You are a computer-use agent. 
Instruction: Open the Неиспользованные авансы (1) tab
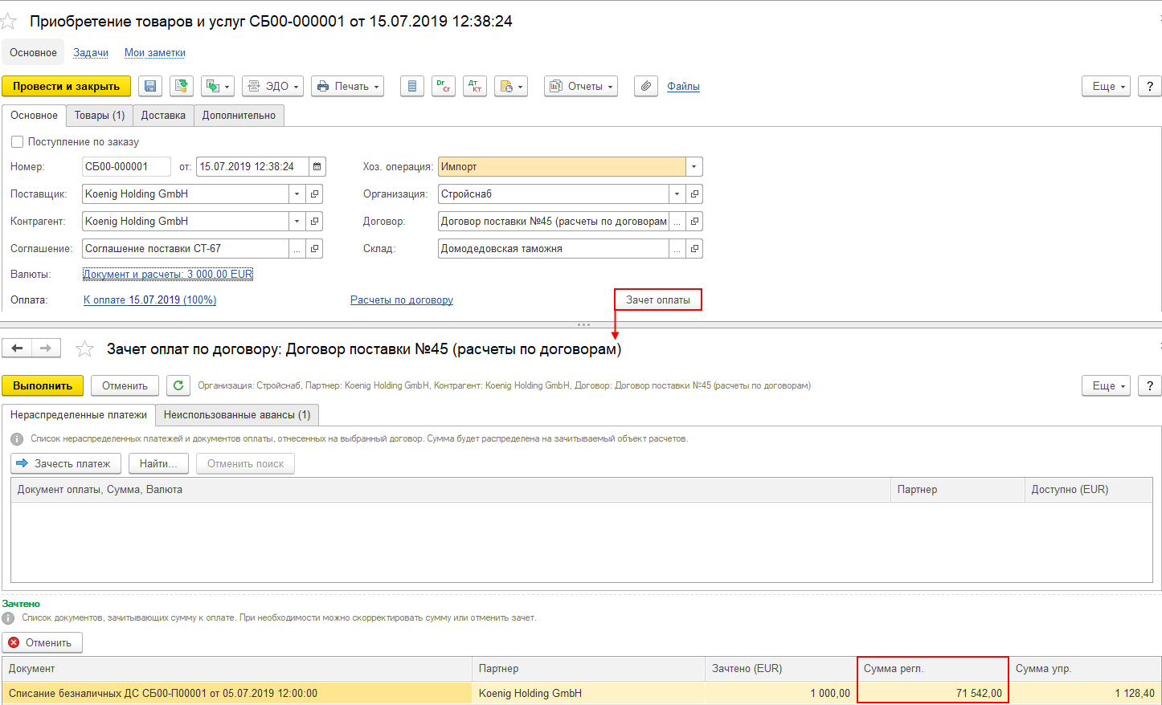coord(237,415)
